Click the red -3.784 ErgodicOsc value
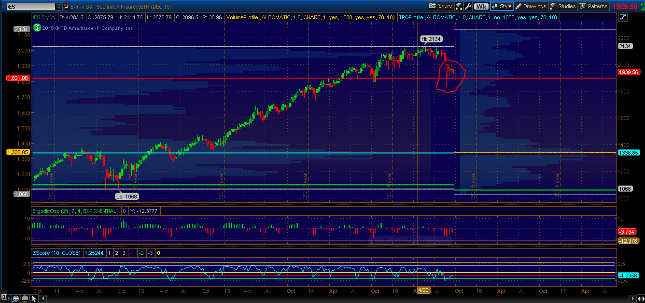645x303 pixels. tap(628, 232)
